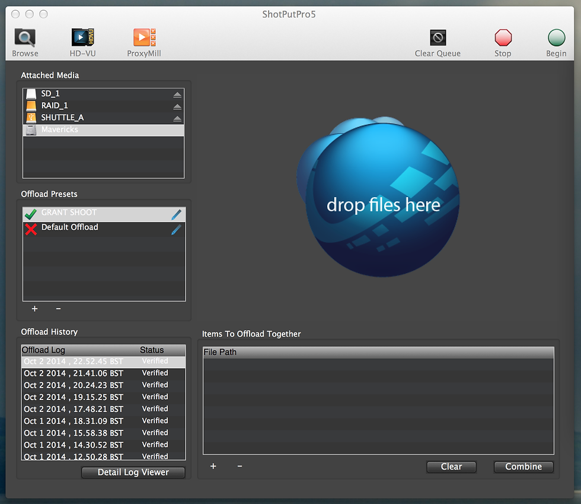Click the SD_1 card icon

tap(31, 94)
